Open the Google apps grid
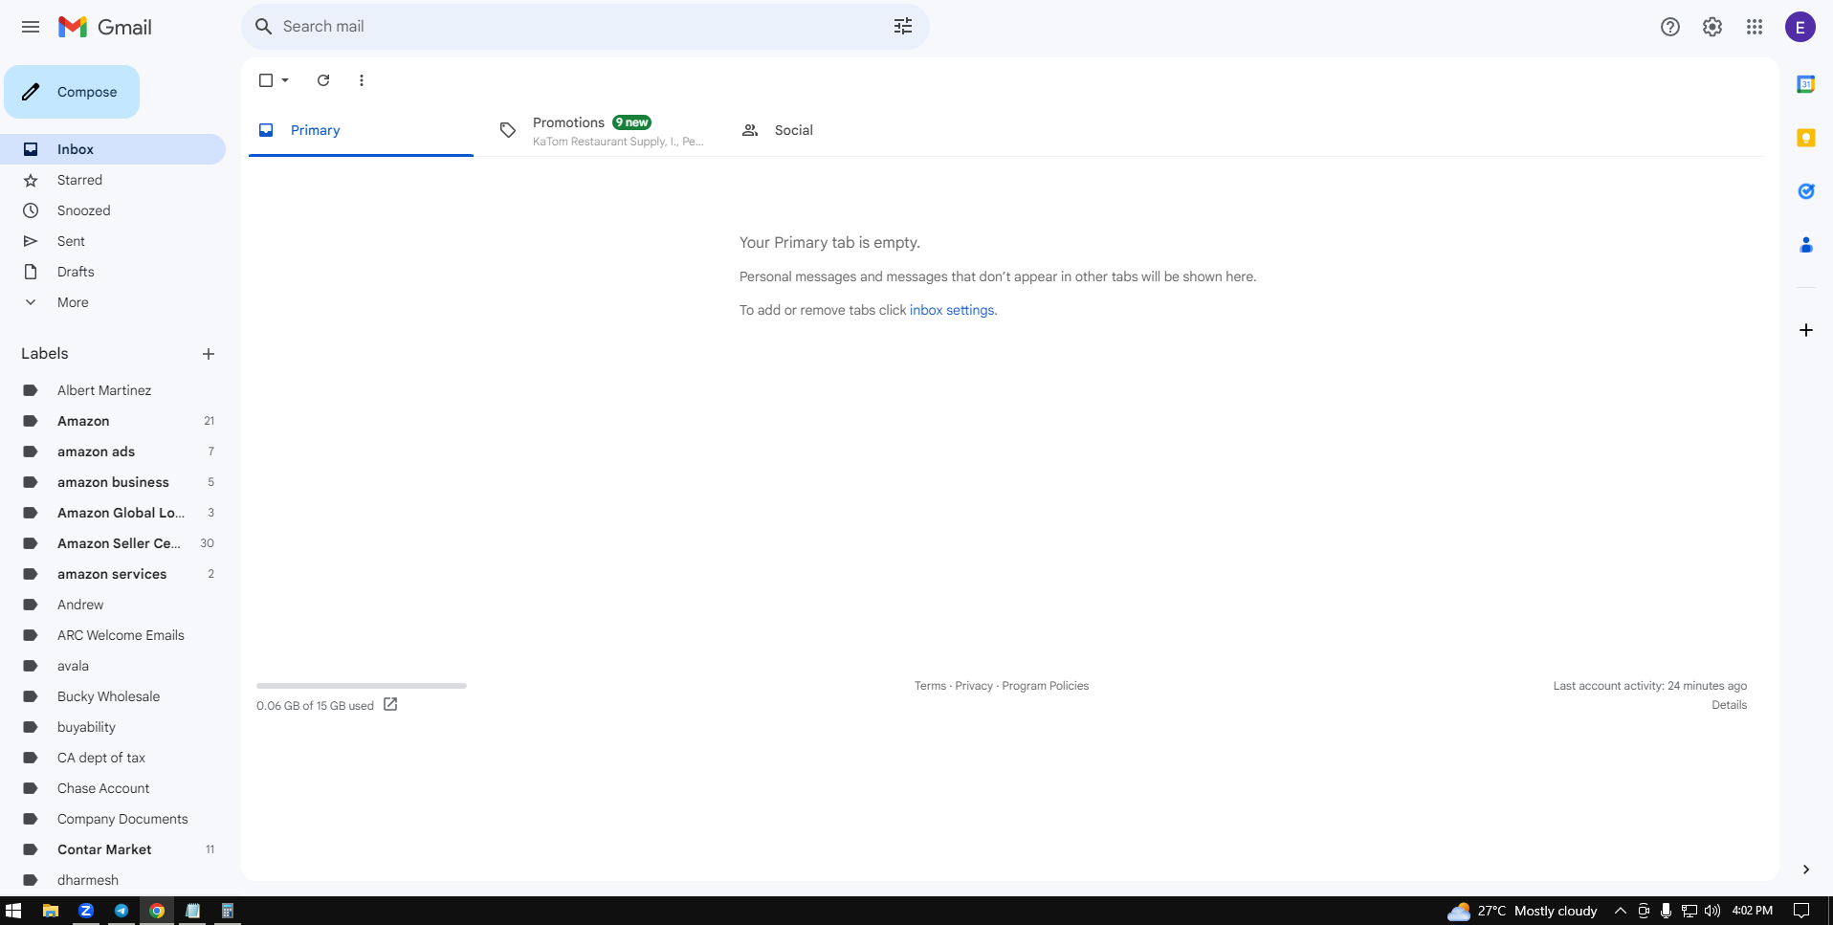This screenshot has height=925, width=1833. coord(1755,27)
